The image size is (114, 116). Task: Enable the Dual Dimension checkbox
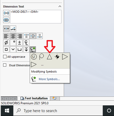[x=5, y=65]
